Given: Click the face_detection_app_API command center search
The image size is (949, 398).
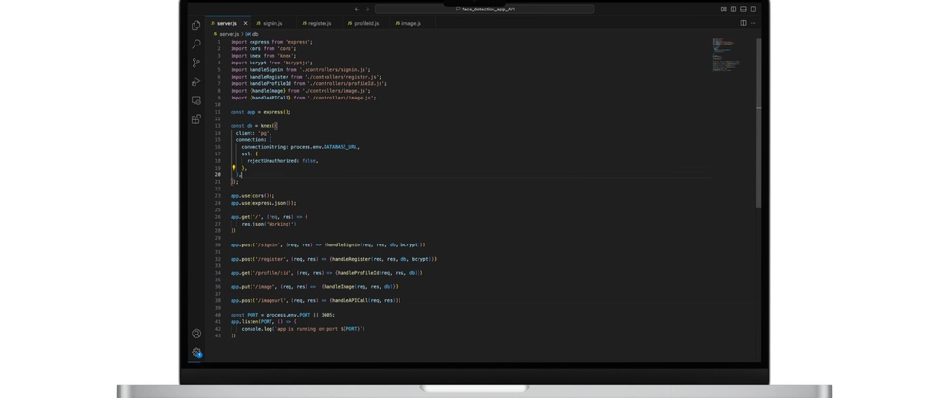Looking at the screenshot, I should [484, 9].
